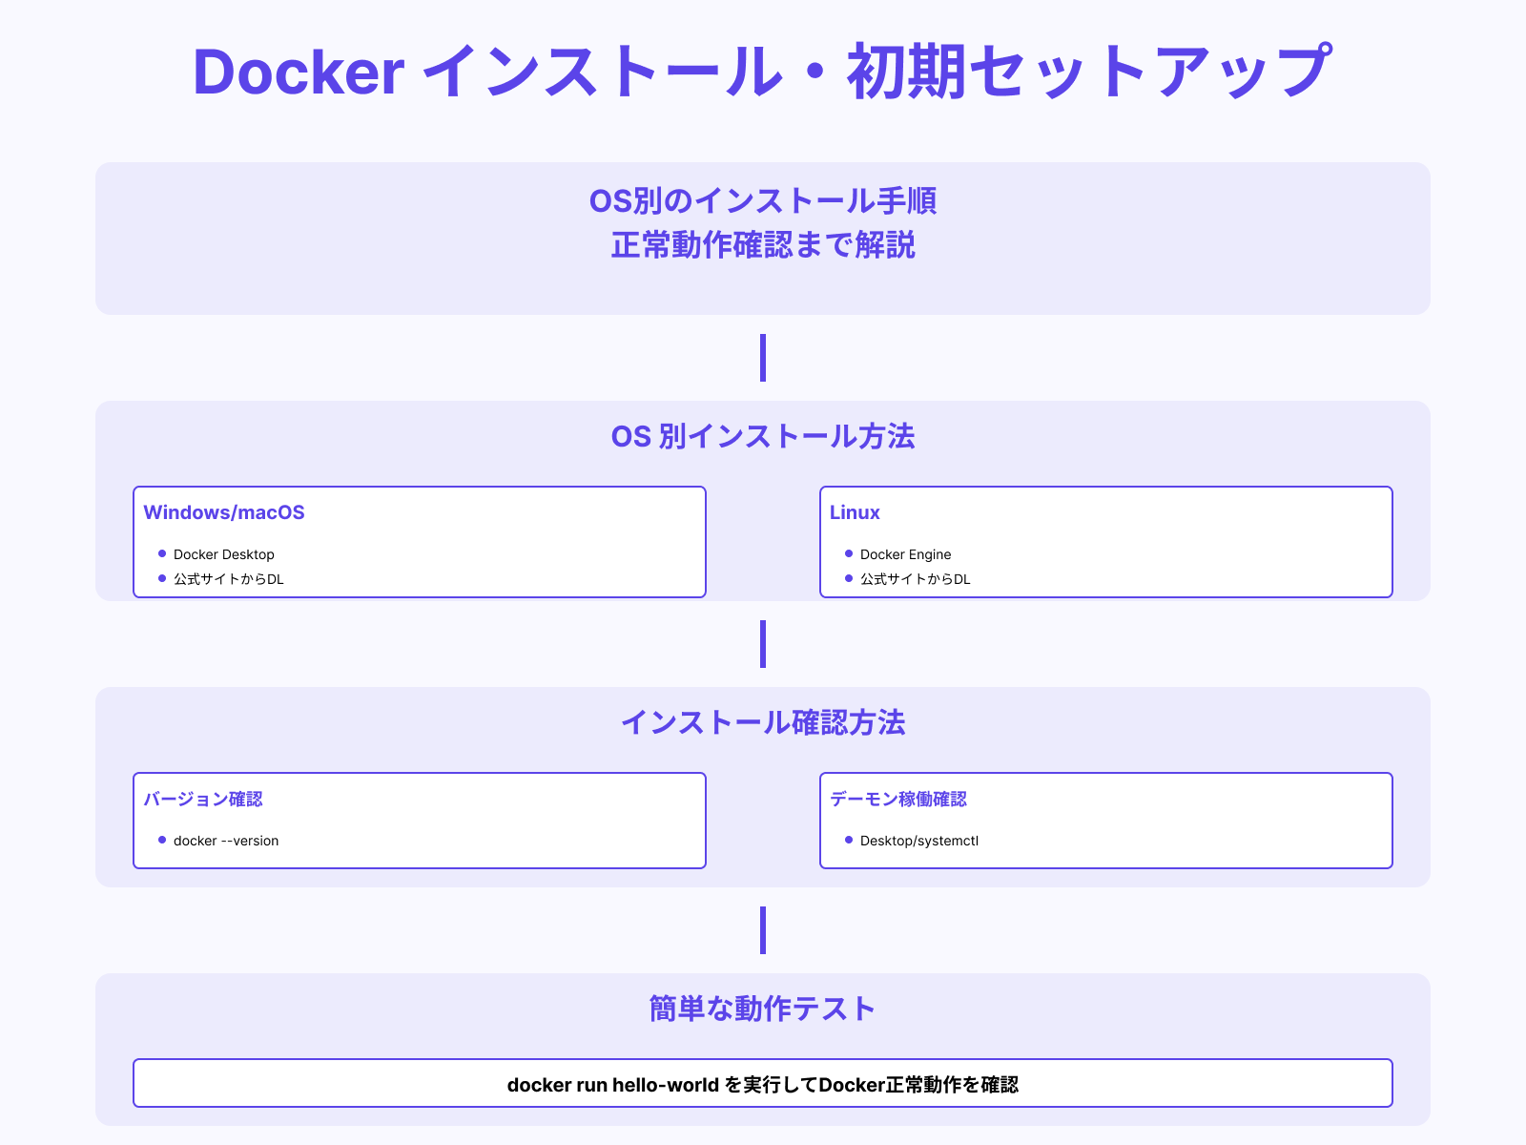Open the バージョン確認 card
Viewport: 1526px width, 1145px height.
419,820
